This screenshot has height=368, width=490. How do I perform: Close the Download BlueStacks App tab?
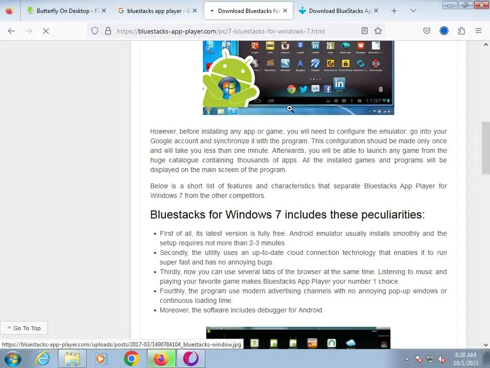[x=376, y=11]
